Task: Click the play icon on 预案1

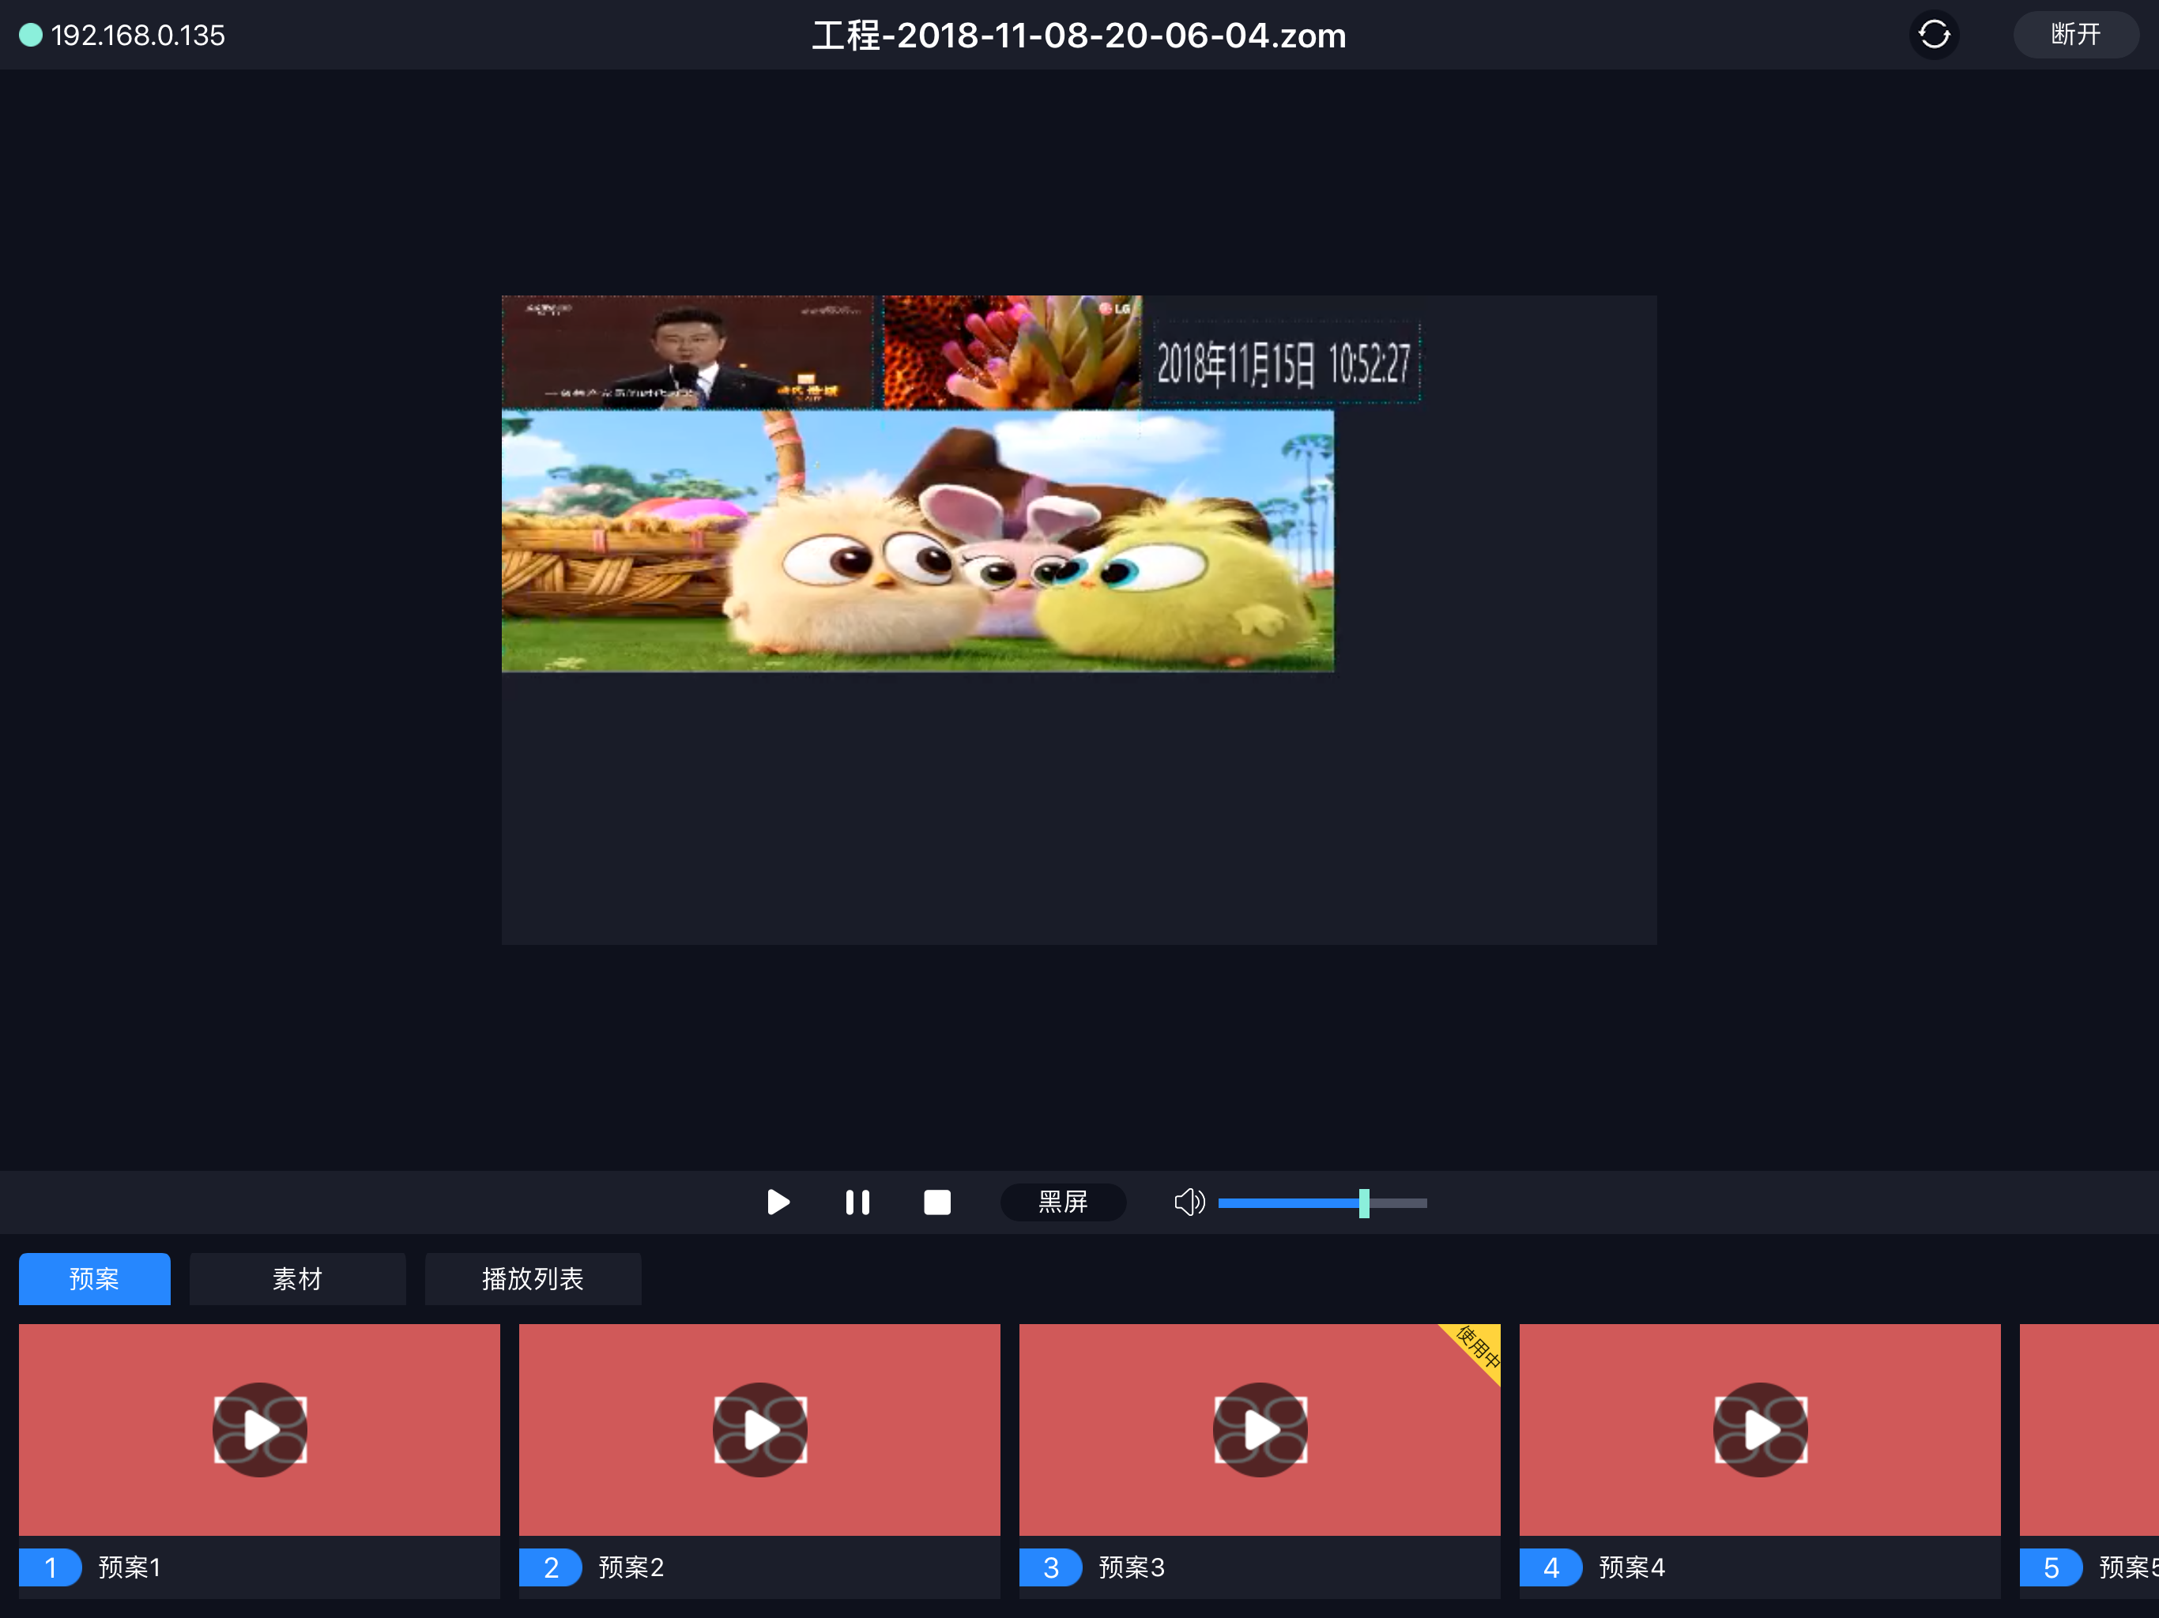Action: pyautogui.click(x=260, y=1430)
